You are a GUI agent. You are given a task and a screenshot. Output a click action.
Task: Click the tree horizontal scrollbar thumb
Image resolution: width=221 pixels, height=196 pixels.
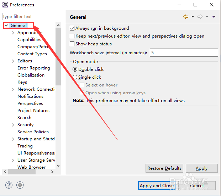click(x=22, y=172)
